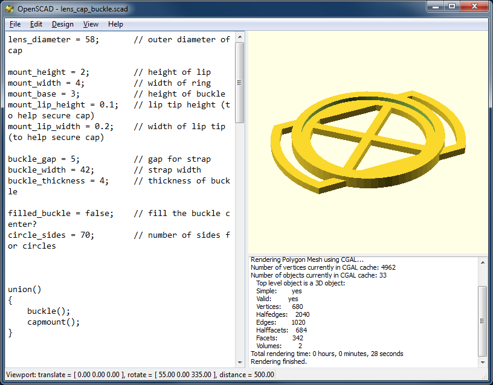Click the comment '// gap for strap'
Viewport: 493px width, 385px height.
[172, 159]
